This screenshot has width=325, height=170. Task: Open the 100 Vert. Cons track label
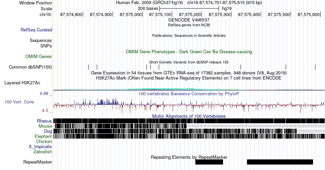pos(19,102)
